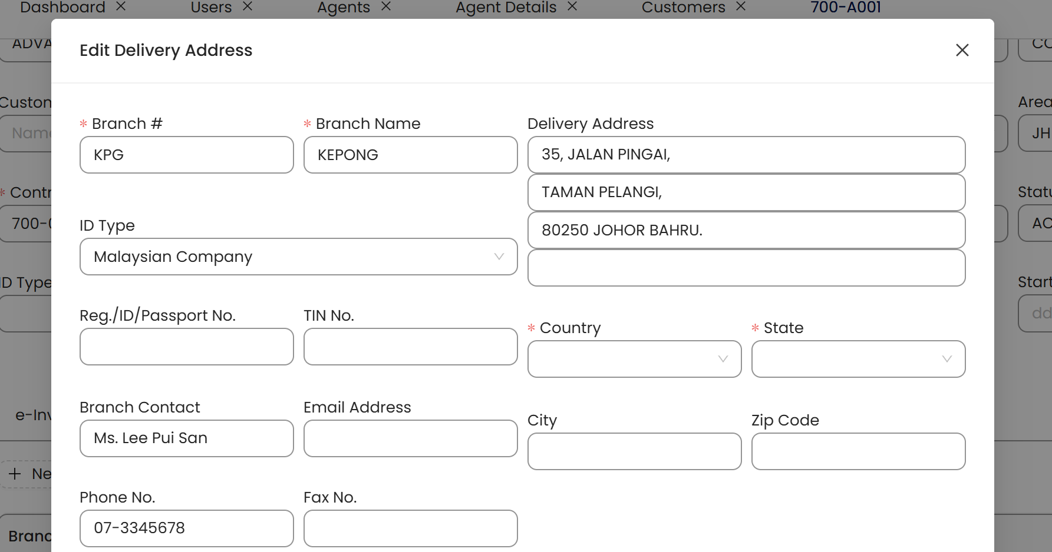This screenshot has height=552, width=1052.
Task: Focus the City input field
Action: pos(634,451)
